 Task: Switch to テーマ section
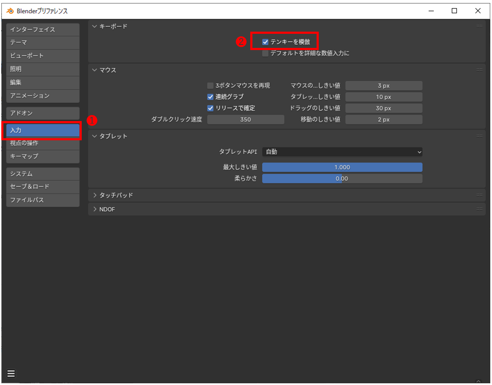click(43, 43)
